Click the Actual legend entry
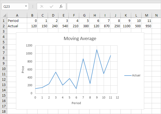161x114 pixels. coord(136,76)
